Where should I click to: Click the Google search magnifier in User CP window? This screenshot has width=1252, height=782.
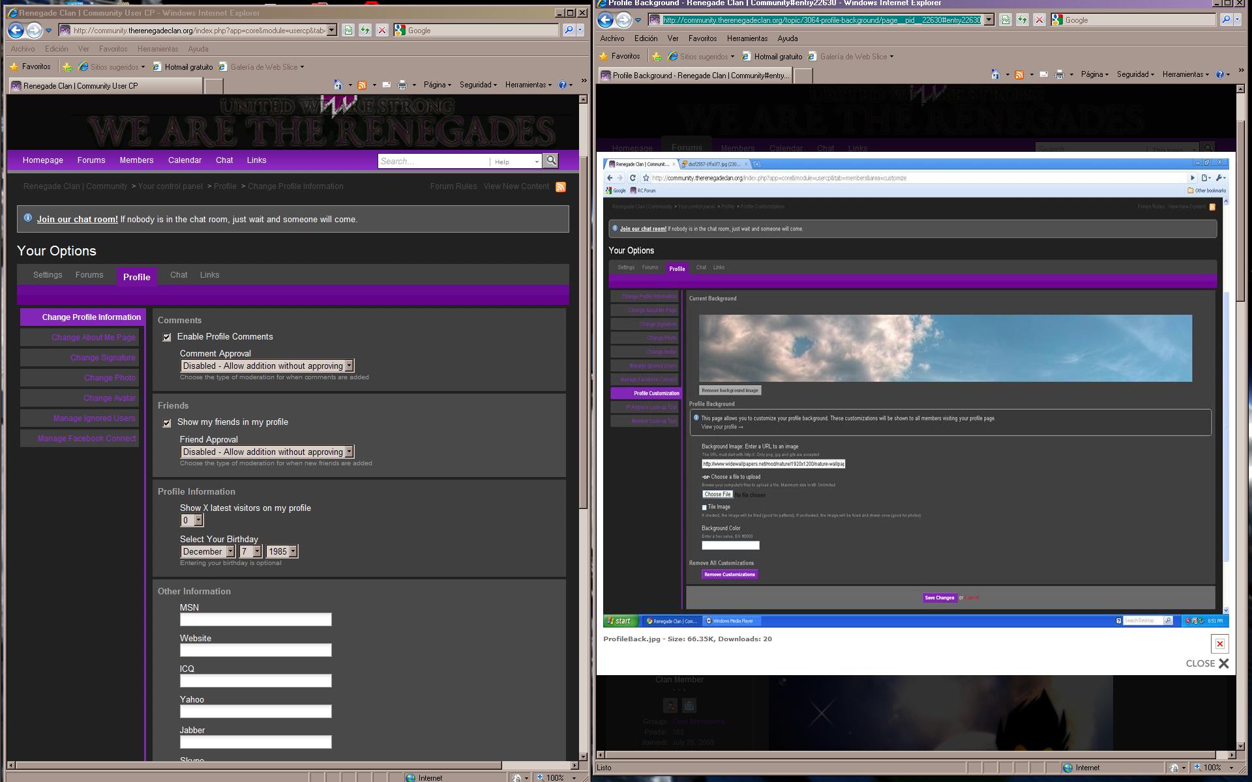[568, 30]
